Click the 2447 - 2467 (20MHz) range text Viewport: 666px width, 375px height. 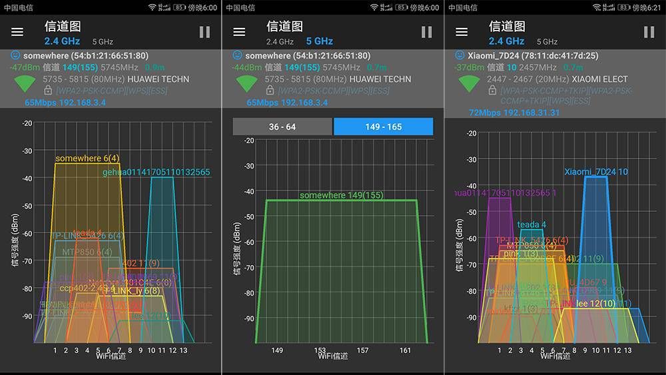[x=528, y=79]
